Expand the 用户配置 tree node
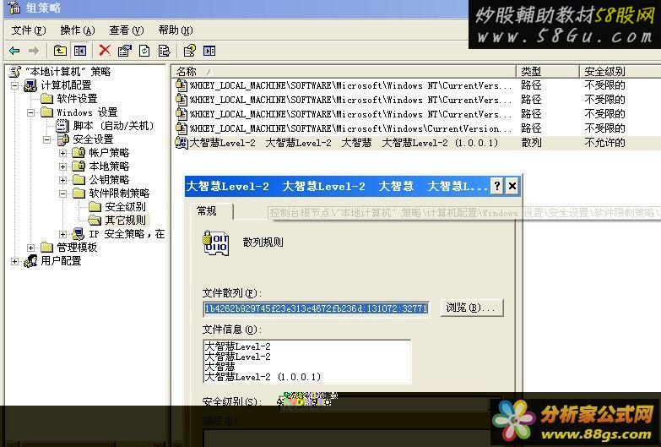Viewport: 661px width, 447px height. point(14,261)
